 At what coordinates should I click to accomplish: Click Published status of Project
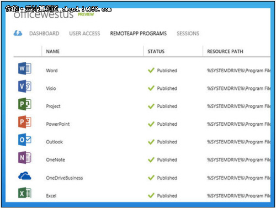[167, 106]
